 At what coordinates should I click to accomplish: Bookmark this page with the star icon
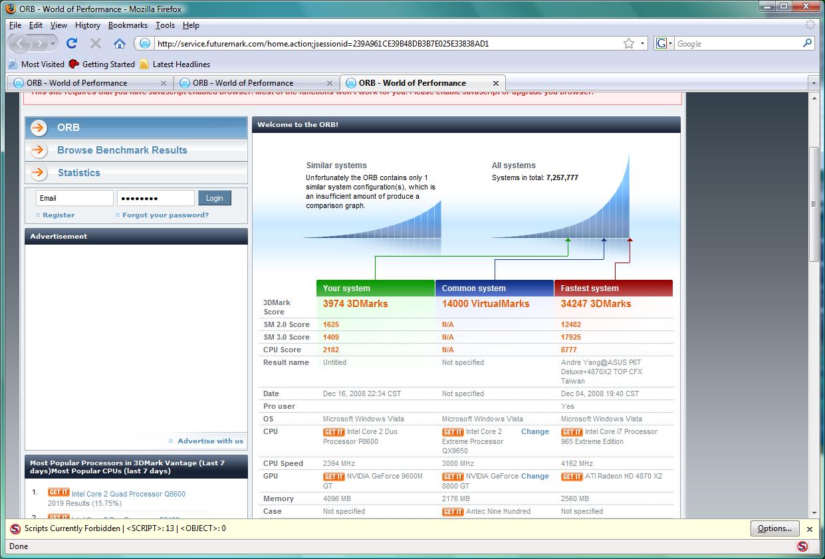coord(629,43)
